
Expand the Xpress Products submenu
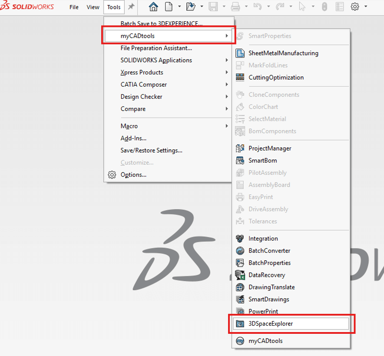(142, 72)
